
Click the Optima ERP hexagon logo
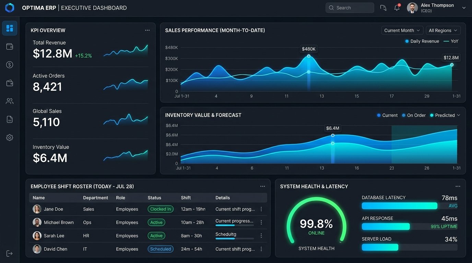click(10, 8)
